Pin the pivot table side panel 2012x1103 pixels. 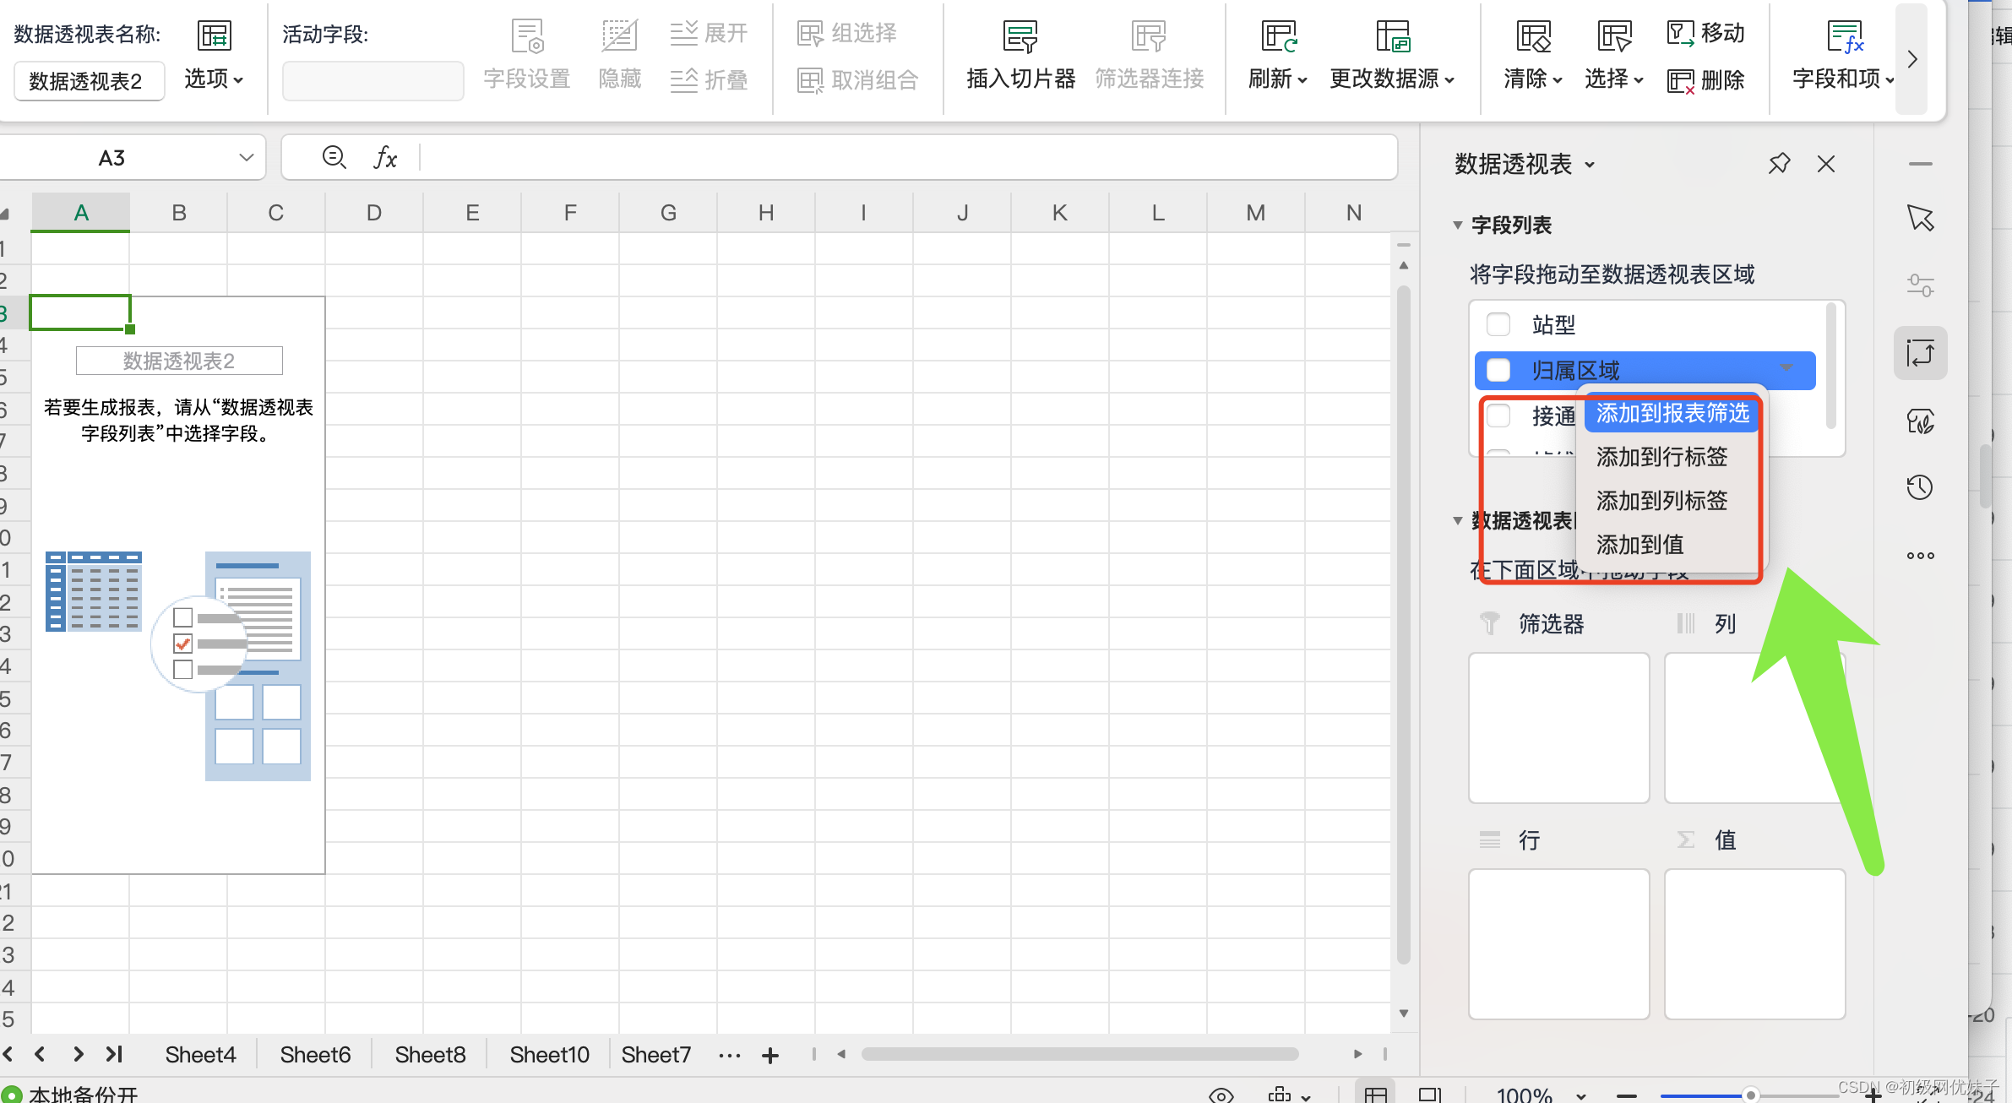coord(1779,163)
